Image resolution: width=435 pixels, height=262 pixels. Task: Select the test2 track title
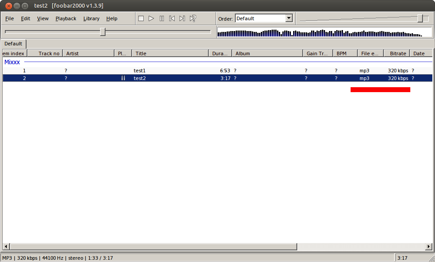point(140,78)
